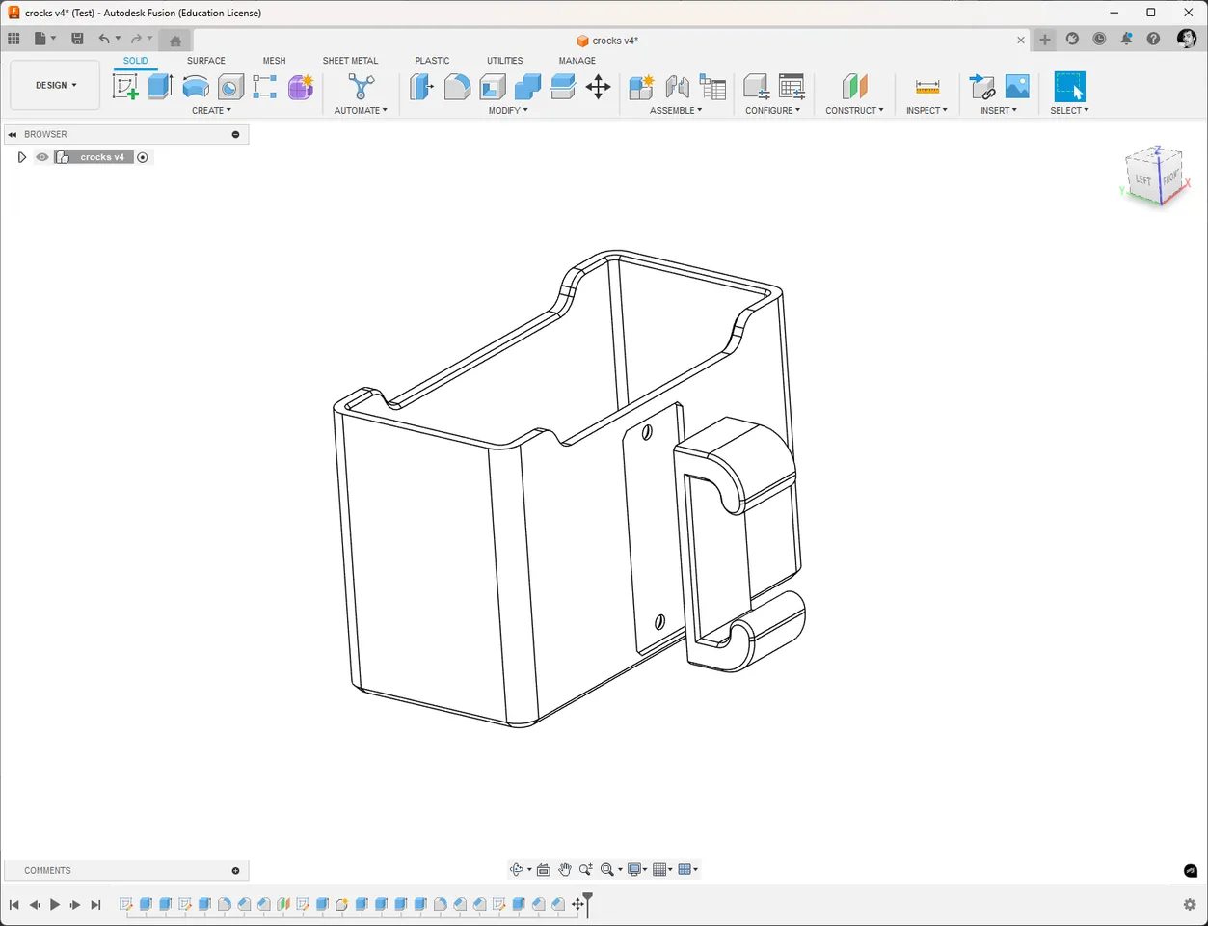
Task: Select the Hole tool
Action: click(230, 87)
